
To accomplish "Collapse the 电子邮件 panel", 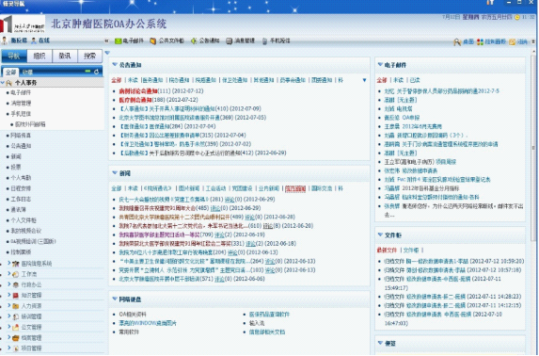I will [x=380, y=64].
